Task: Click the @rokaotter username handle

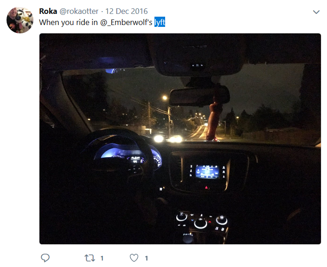Action: pyautogui.click(x=79, y=11)
